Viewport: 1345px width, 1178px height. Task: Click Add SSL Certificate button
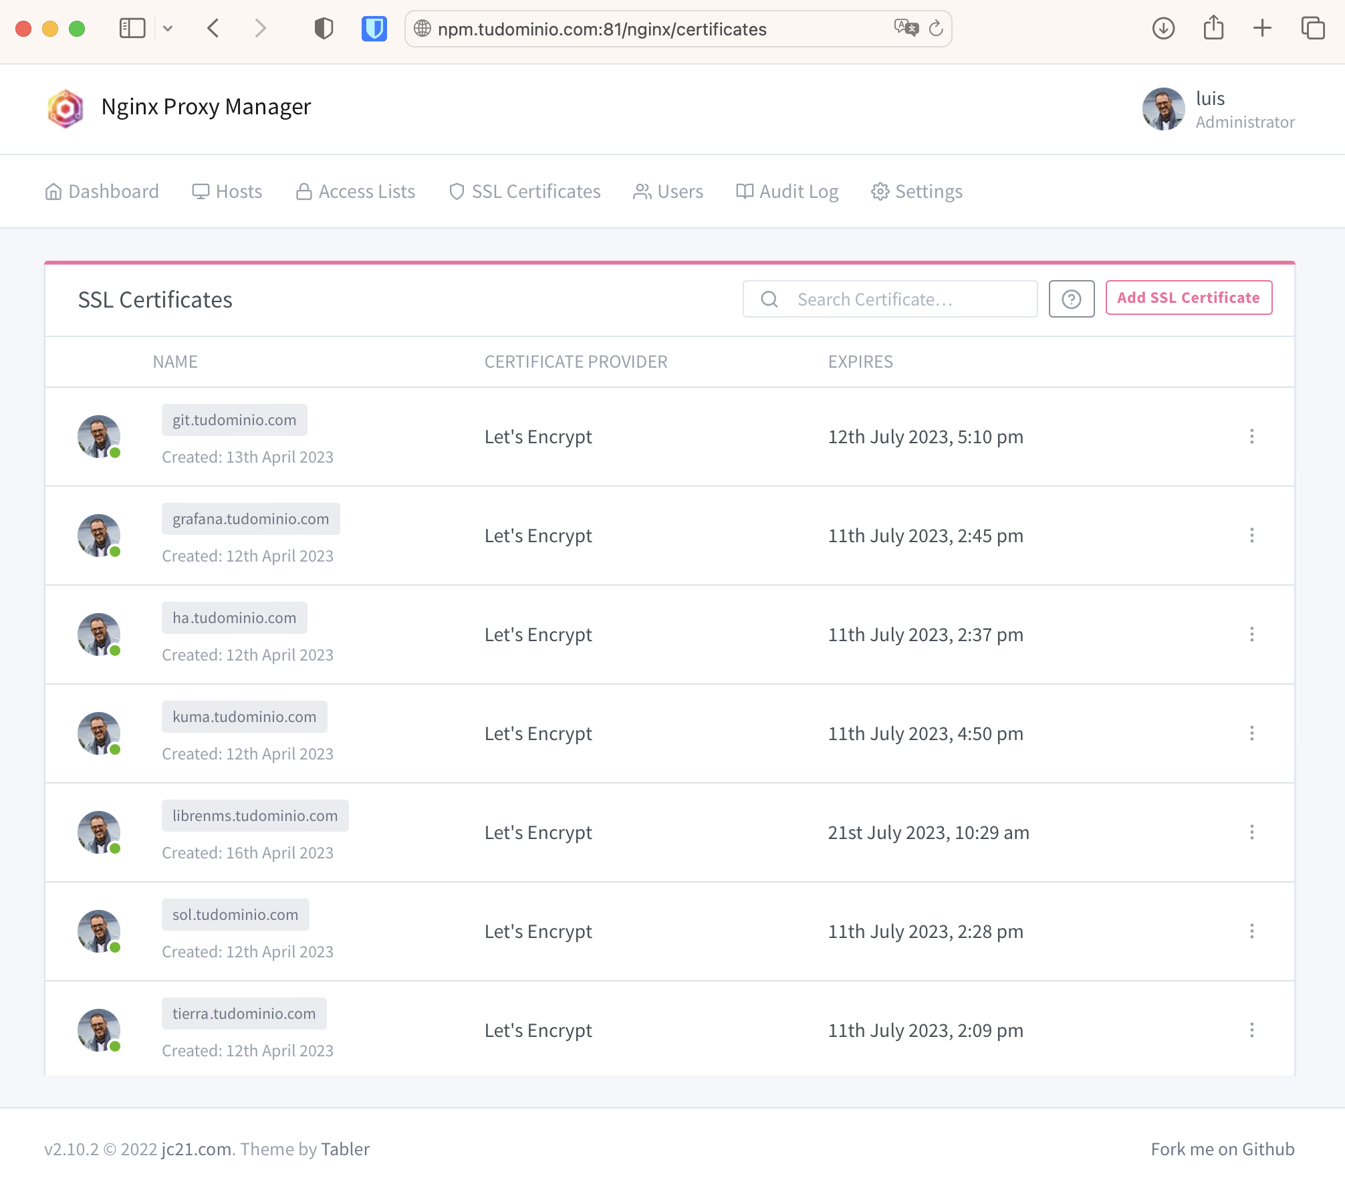1189,298
